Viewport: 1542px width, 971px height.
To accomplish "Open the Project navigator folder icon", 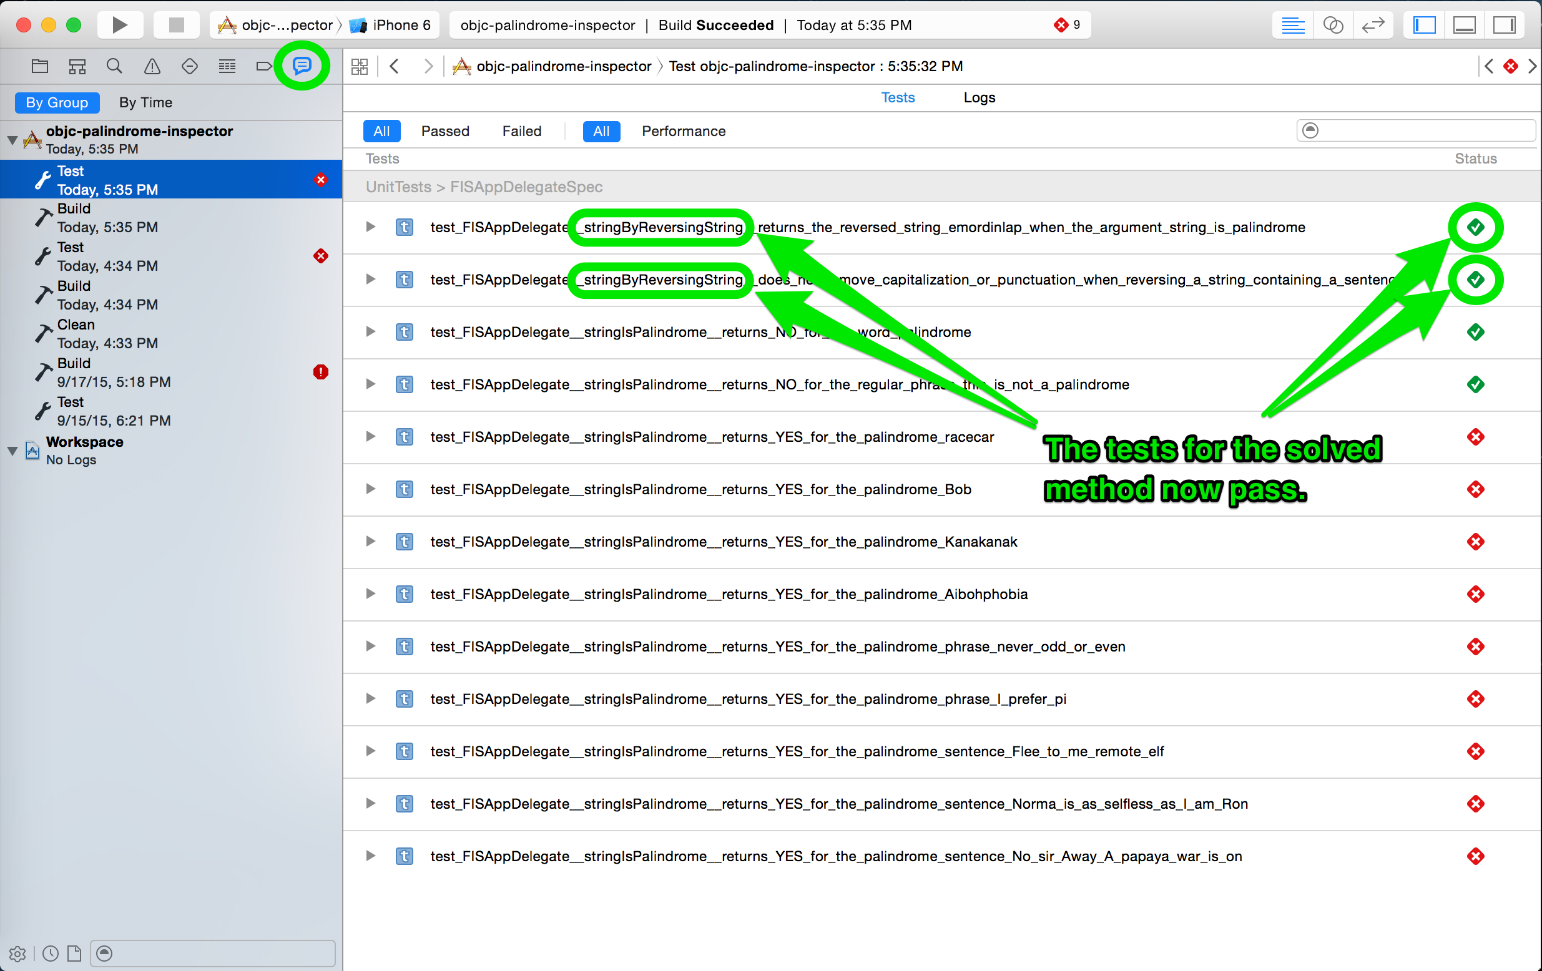I will 40,66.
